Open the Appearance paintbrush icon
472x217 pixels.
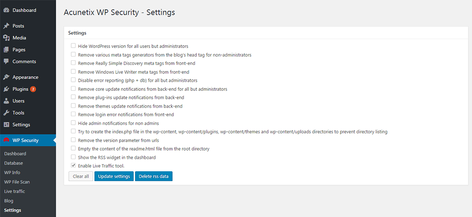[x=6, y=77]
